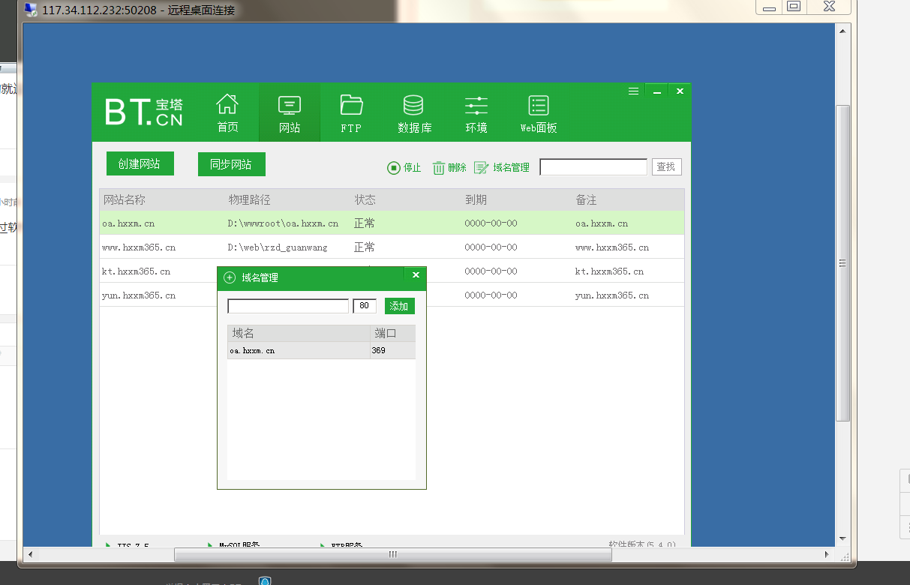The width and height of the screenshot is (910, 585).
Task: Click the 同步网站 button
Action: click(231, 164)
